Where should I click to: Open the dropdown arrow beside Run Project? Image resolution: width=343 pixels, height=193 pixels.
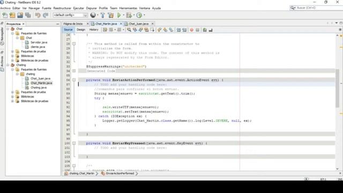point(123,15)
